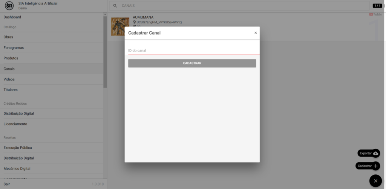Click the Exportar cloud download icon
The height and width of the screenshot is (189, 386).
click(375, 153)
